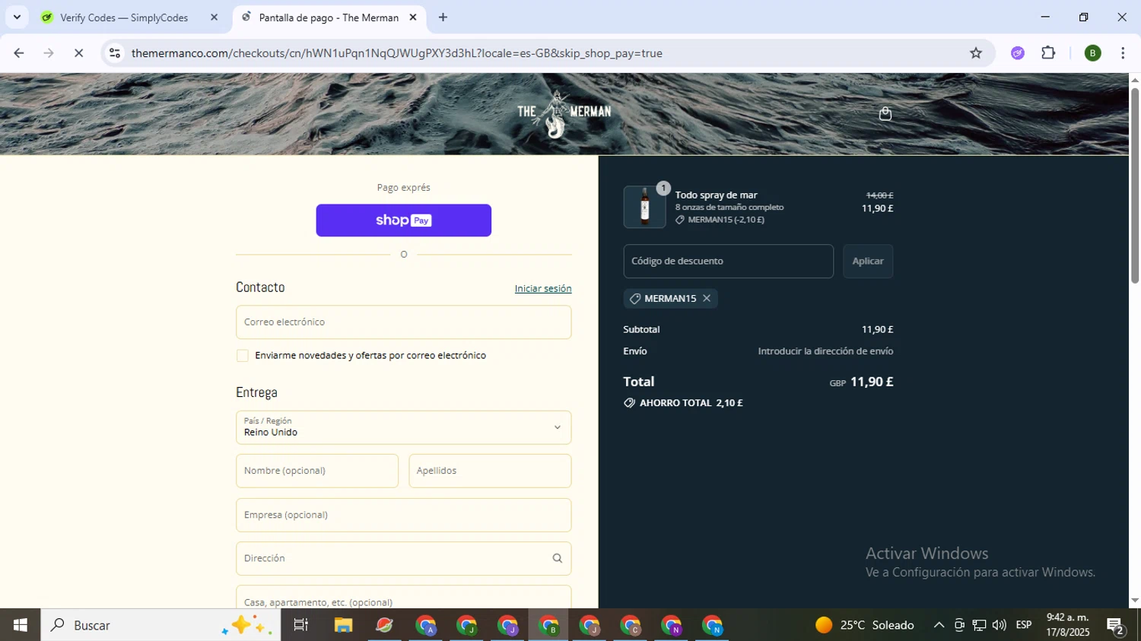Screen dimensions: 1141x641
Task: Open network icon in system tray
Action: pyautogui.click(x=979, y=625)
